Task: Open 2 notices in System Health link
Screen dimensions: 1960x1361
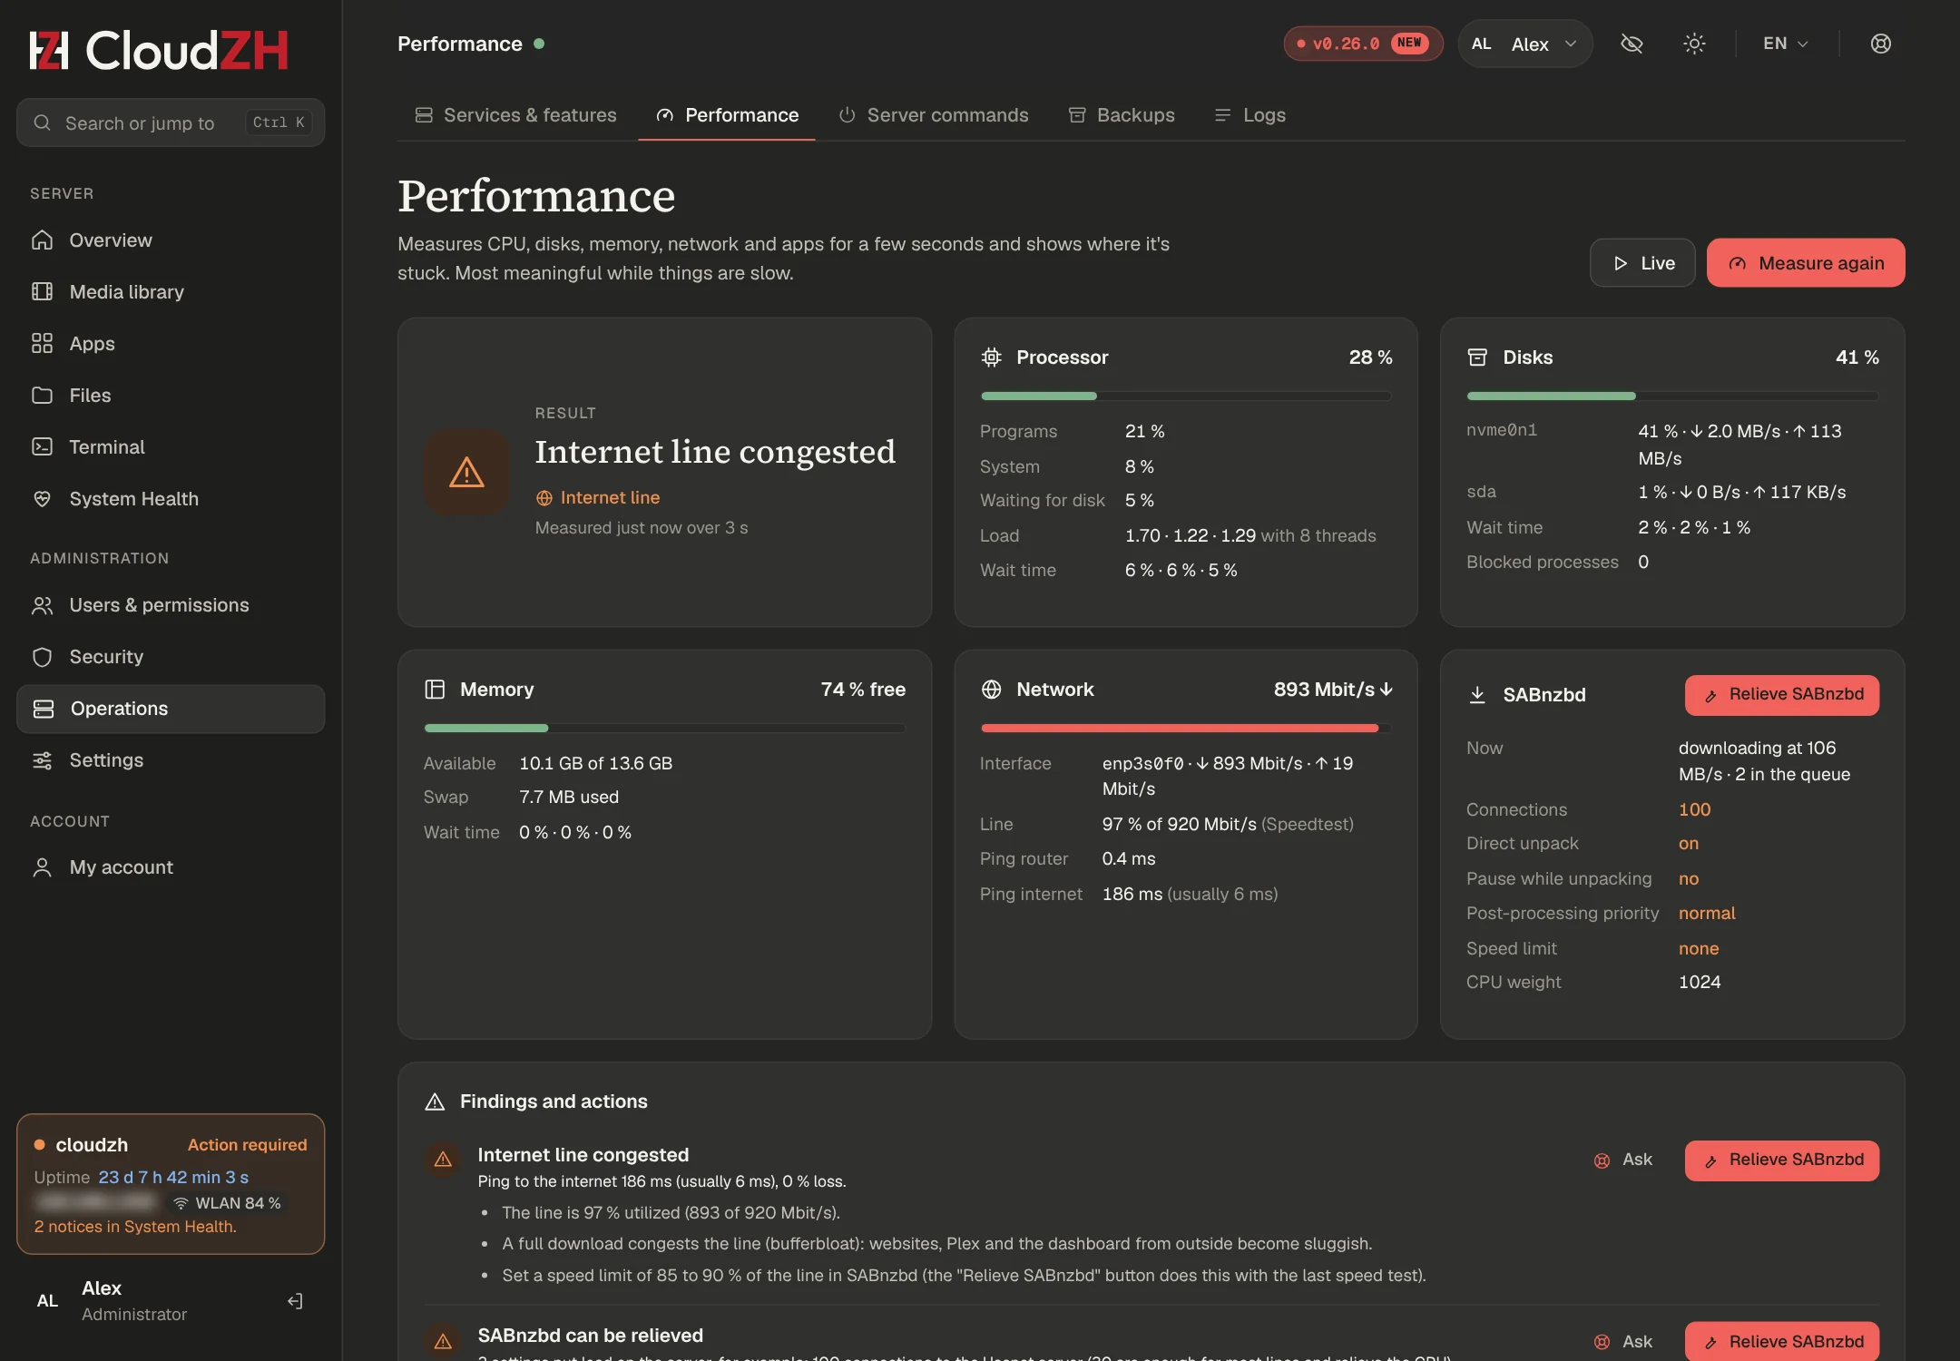Action: click(135, 1227)
